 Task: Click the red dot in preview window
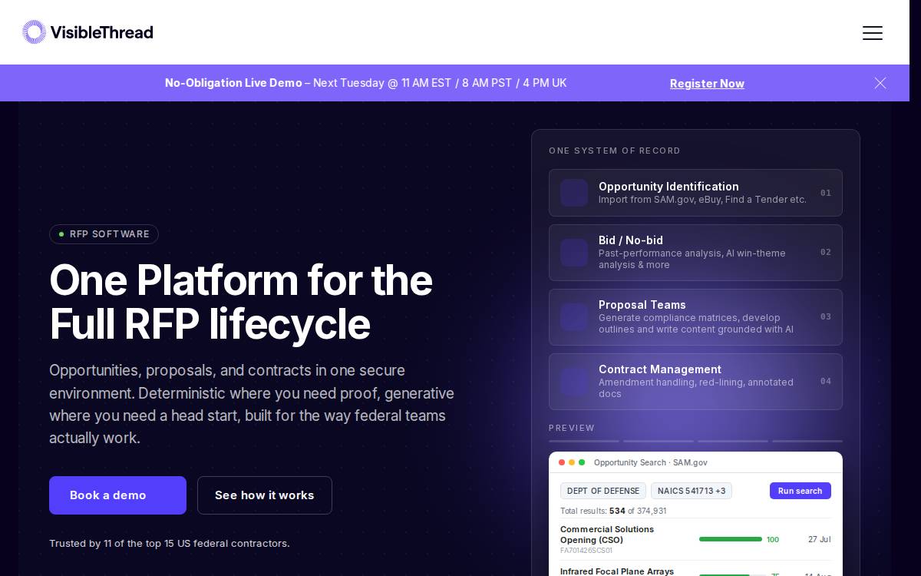562,462
